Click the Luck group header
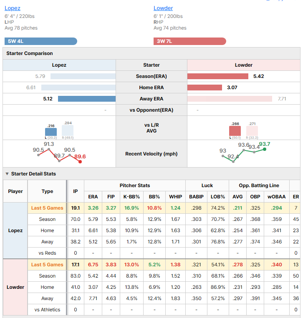Image resolution: width=303 pixels, height=318 pixels. [x=207, y=185]
